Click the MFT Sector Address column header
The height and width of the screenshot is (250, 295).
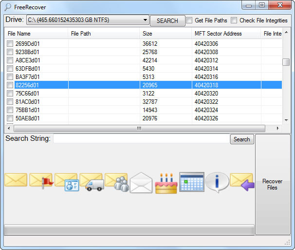[x=225, y=34]
